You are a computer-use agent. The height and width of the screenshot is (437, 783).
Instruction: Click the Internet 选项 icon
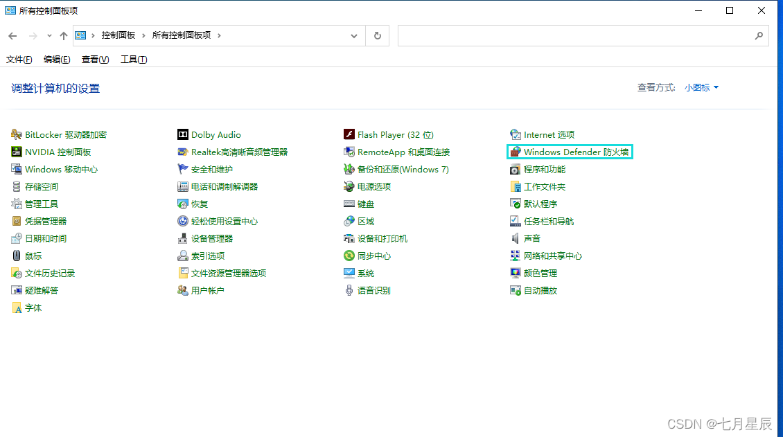click(x=516, y=134)
